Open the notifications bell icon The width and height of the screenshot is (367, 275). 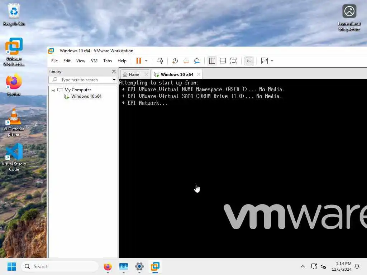coord(357,266)
